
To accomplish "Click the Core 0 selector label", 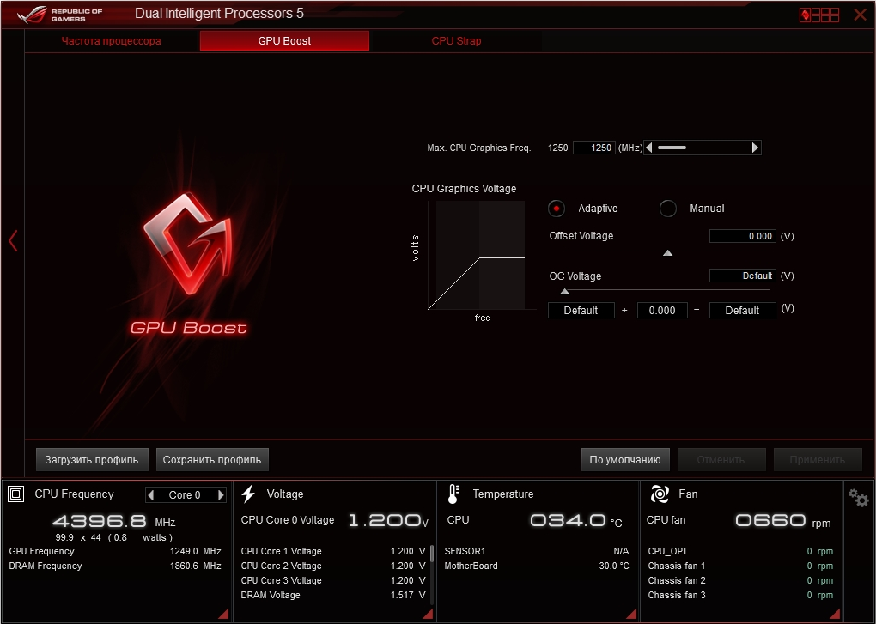I will (185, 495).
